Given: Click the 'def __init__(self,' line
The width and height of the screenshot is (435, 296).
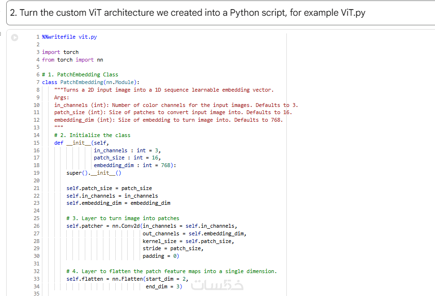Looking at the screenshot, I should (81, 143).
